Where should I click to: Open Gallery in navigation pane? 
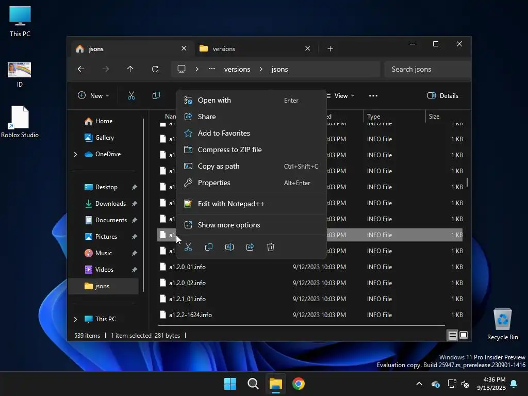104,138
